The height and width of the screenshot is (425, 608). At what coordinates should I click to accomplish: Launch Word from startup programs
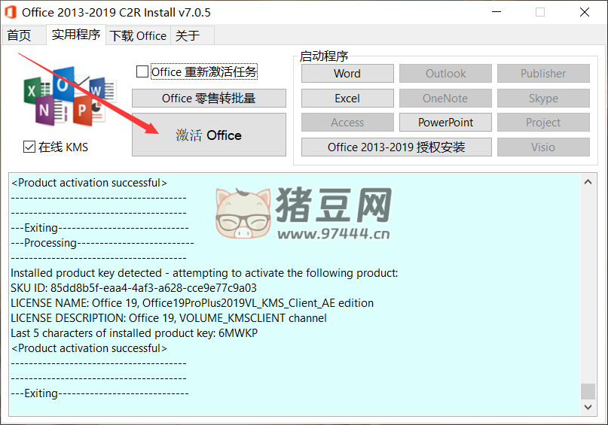click(347, 74)
